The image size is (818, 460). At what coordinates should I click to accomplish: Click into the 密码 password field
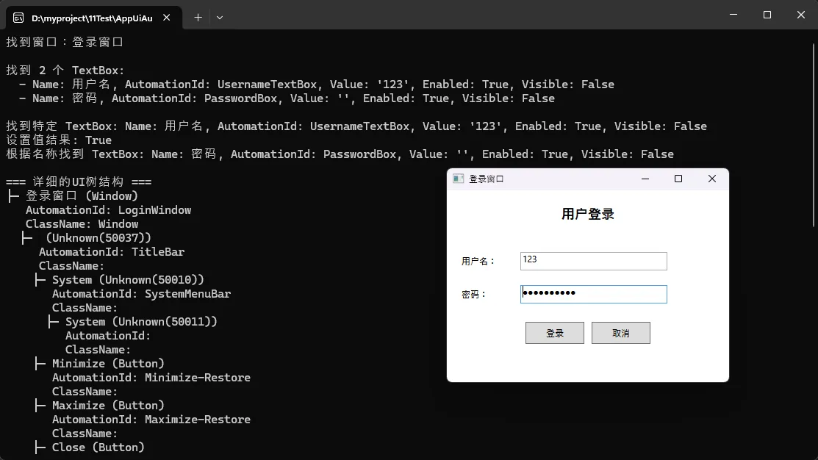pos(593,294)
